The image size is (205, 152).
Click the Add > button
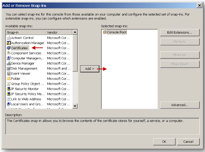pyautogui.click(x=90, y=69)
